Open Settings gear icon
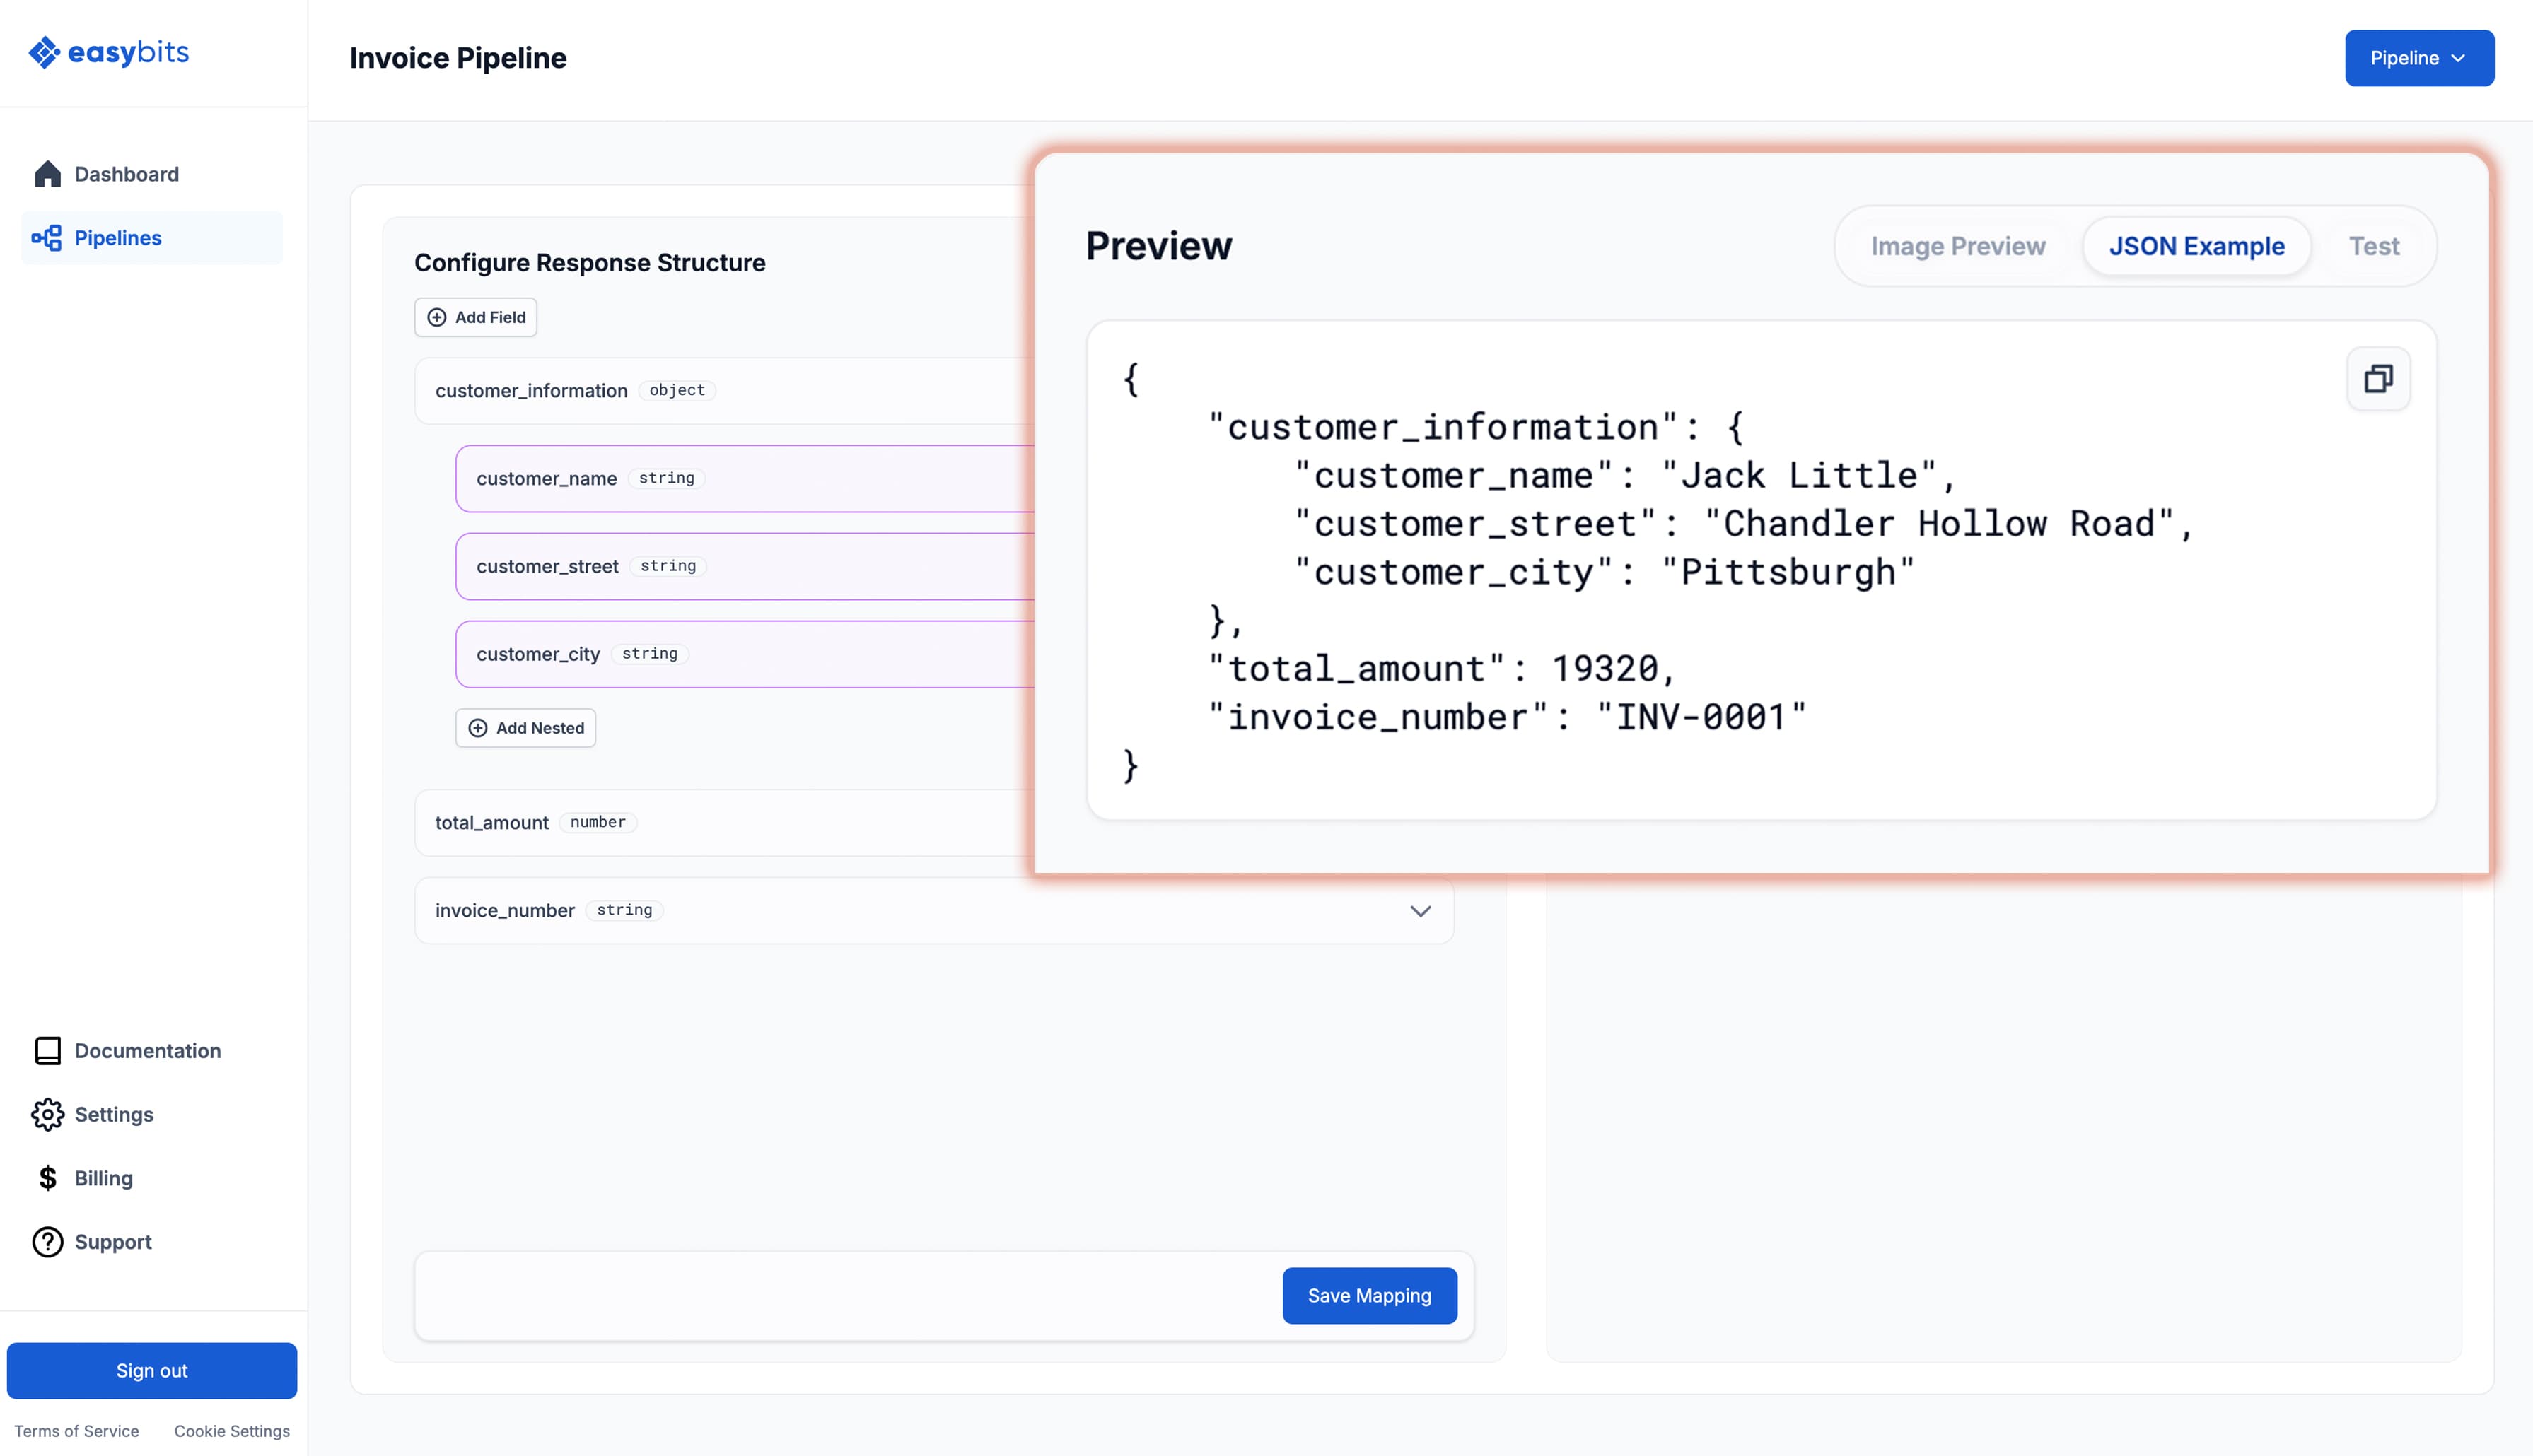2533x1456 pixels. (x=47, y=1114)
